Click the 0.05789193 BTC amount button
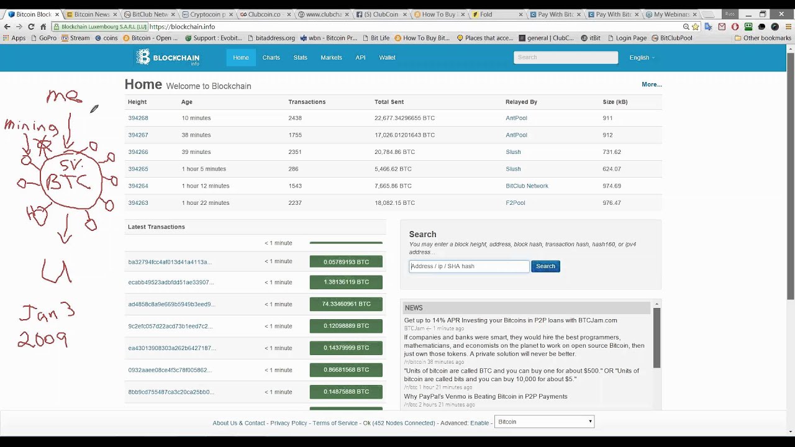The width and height of the screenshot is (795, 447). (x=346, y=262)
